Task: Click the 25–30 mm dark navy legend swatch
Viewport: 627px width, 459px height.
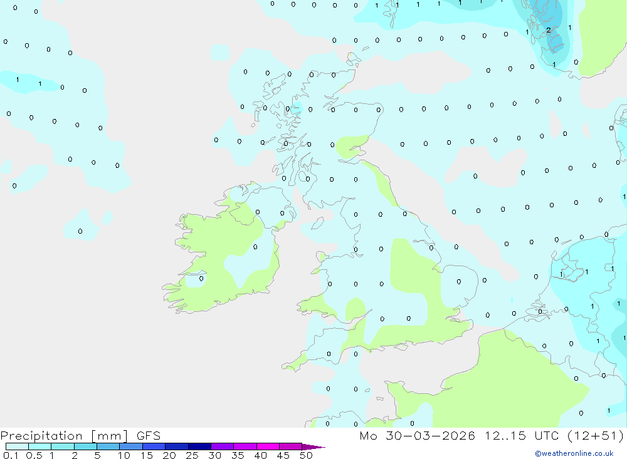Action: [199, 446]
